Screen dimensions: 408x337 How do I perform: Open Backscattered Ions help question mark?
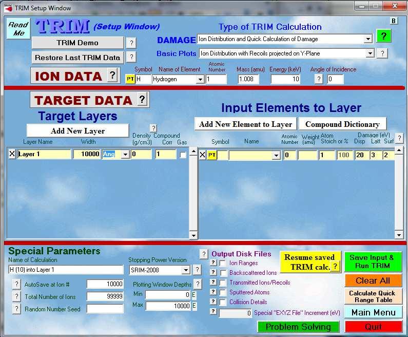[x=213, y=272]
